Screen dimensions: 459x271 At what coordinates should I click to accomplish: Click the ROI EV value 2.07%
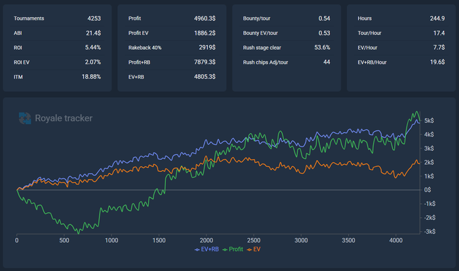click(93, 62)
